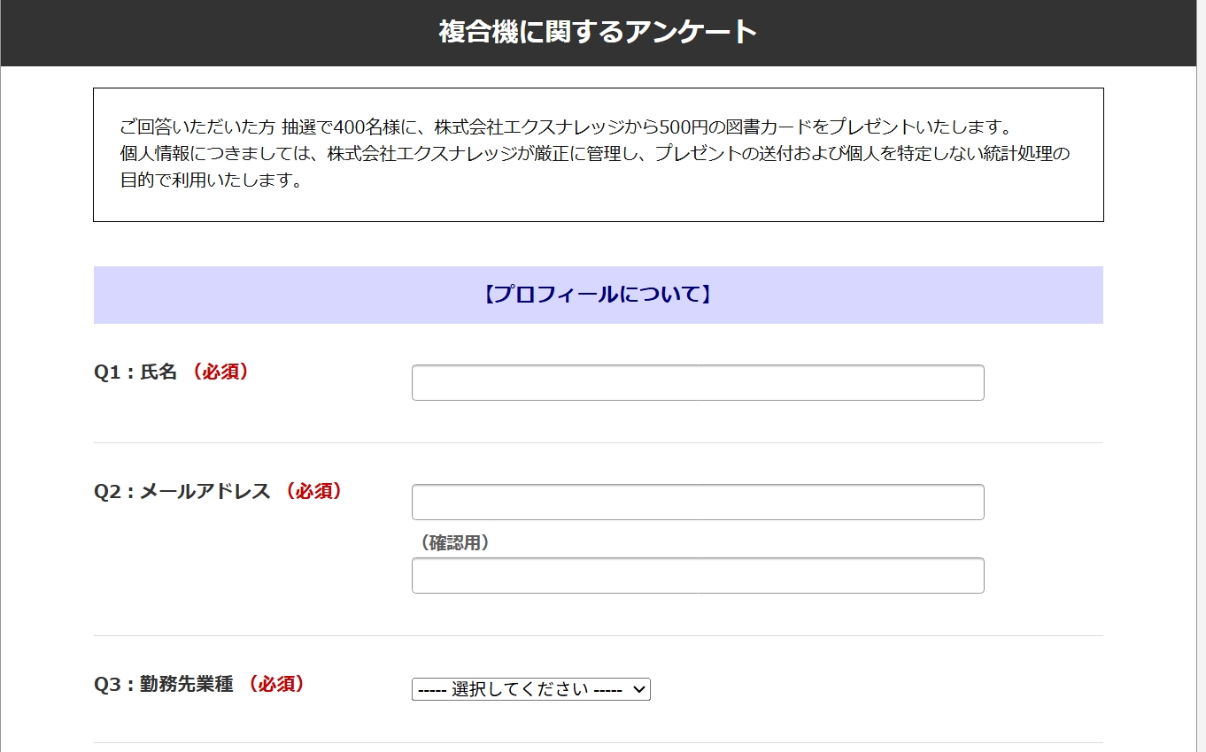This screenshot has width=1206, height=752.
Task: Click the chevron arrow on Q3 dropdown
Action: (640, 689)
